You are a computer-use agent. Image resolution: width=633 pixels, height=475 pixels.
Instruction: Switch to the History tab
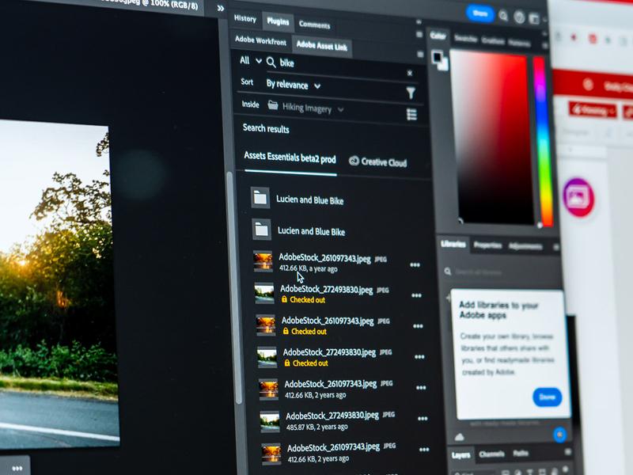tap(244, 19)
